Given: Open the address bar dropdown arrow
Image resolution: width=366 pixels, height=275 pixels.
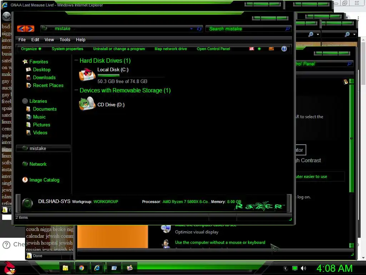Looking at the screenshot, I should pos(192,29).
